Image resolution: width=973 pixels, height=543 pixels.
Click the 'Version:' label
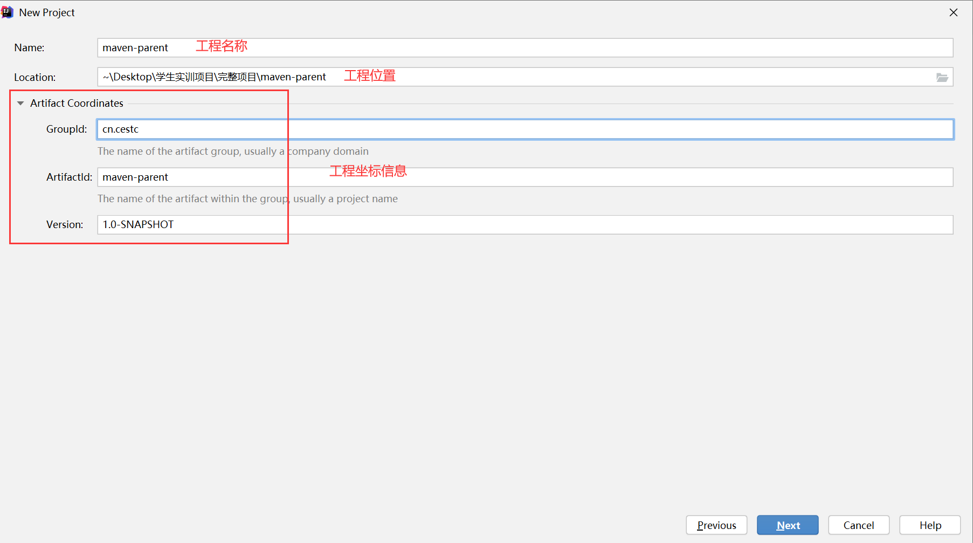[x=65, y=224]
